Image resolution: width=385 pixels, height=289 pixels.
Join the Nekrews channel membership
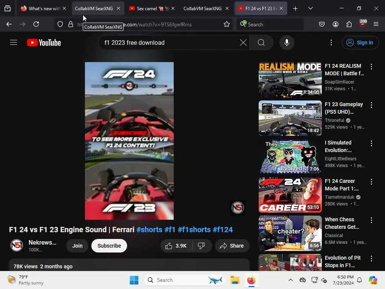coord(77,246)
